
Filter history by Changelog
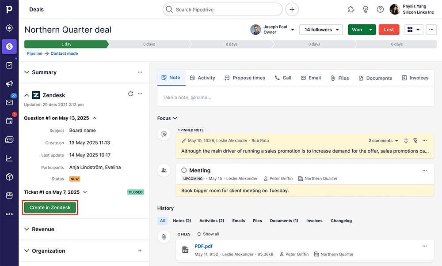tap(341, 221)
